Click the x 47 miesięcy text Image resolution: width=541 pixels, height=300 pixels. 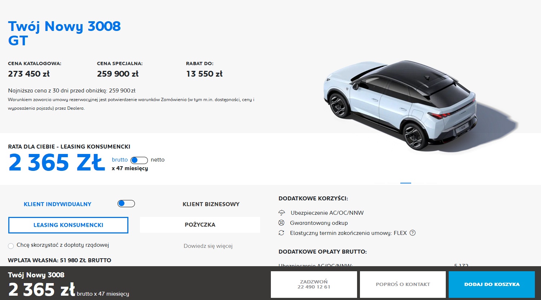pyautogui.click(x=130, y=168)
